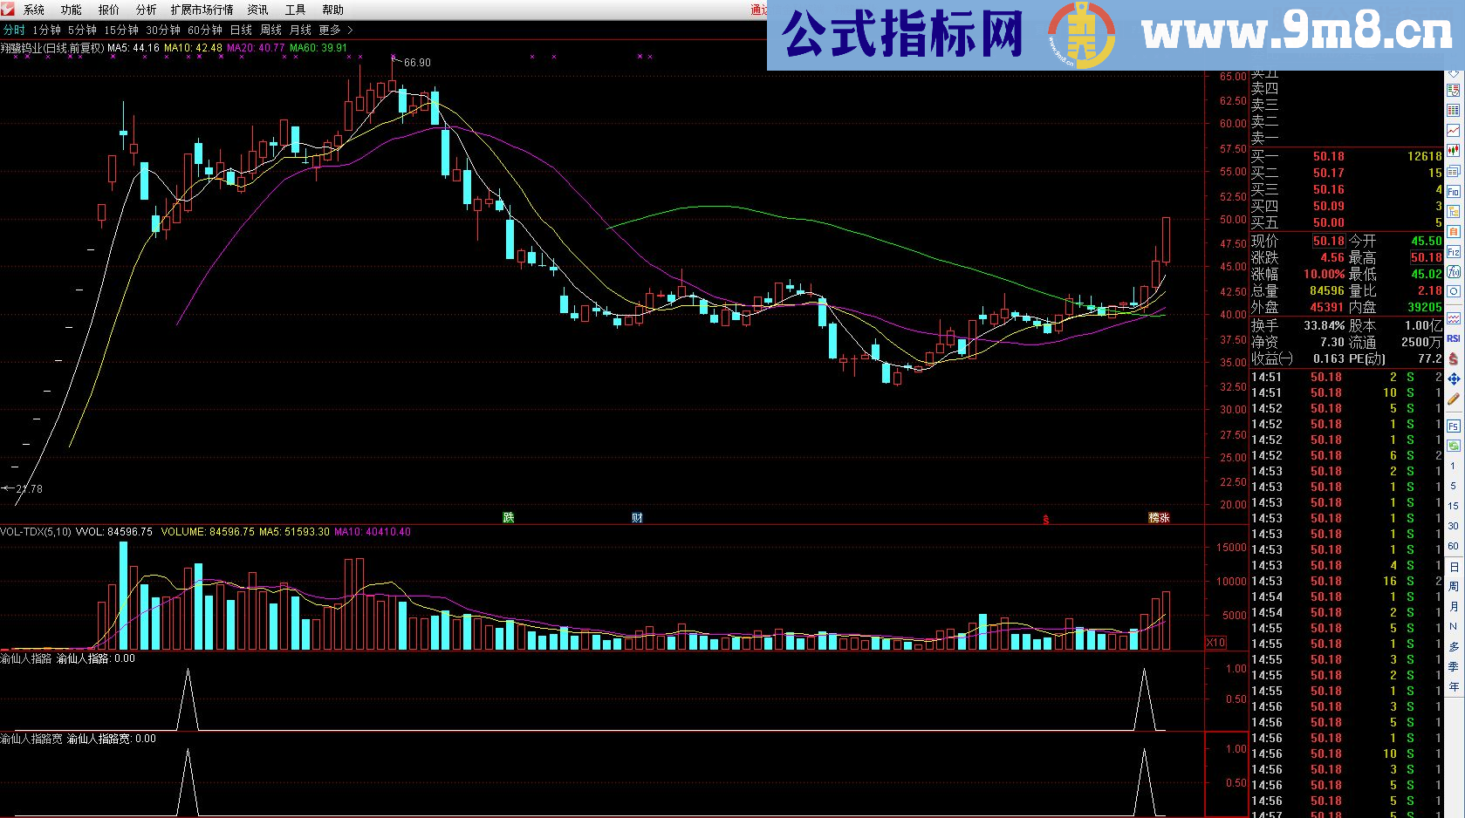This screenshot has width=1465, height=818.
Task: Click the down chevron atop the right toolbar
Action: pos(1453,74)
